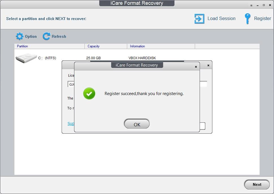Select the C: (NTFS) partition row

coord(137,58)
